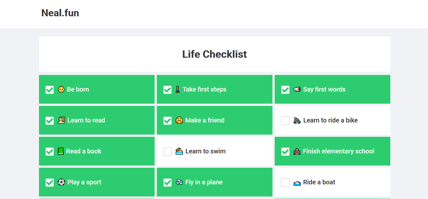
Task: Click the baby emoji icon
Action: pyautogui.click(x=61, y=89)
